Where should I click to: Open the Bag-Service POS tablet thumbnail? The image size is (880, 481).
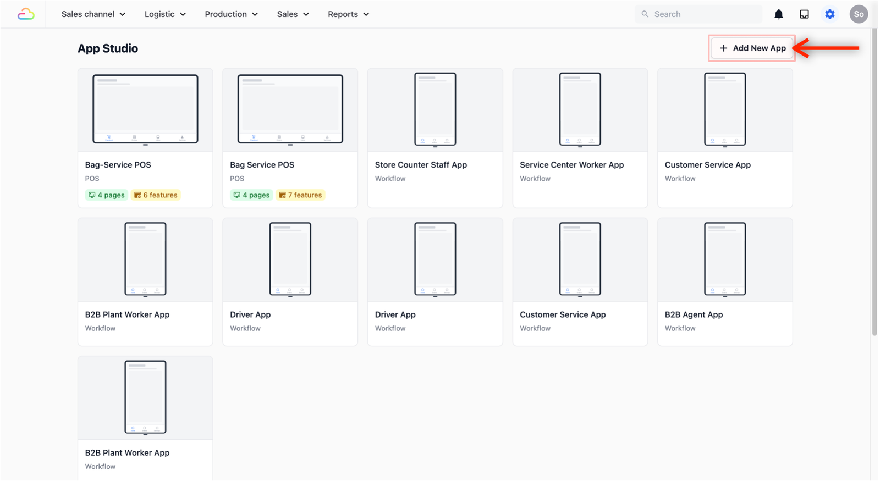pos(145,110)
